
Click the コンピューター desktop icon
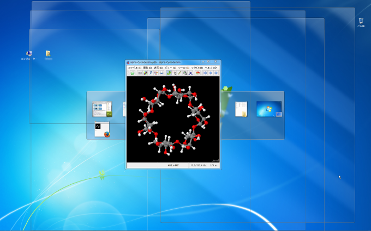coord(29,55)
